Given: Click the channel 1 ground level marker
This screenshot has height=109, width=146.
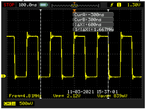Looking at the screenshot, I should (3, 76).
